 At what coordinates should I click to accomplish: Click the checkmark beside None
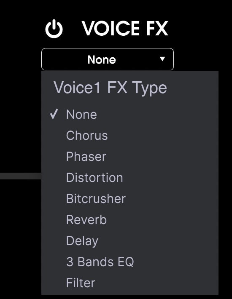point(54,114)
